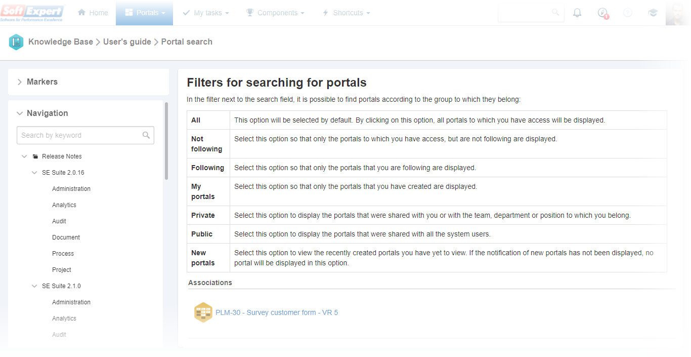
Task: Open the Shortcuts menu
Action: [x=347, y=13]
